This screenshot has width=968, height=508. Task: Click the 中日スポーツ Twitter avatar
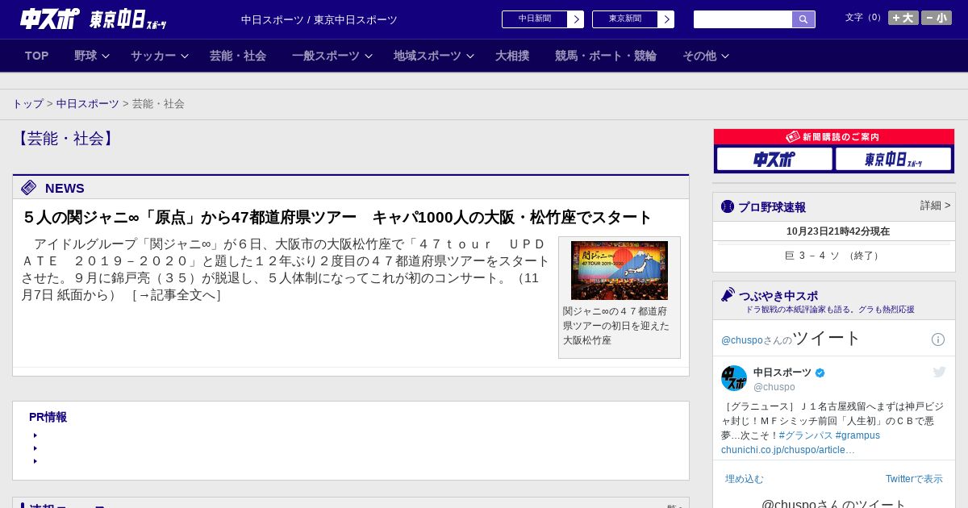pos(734,378)
